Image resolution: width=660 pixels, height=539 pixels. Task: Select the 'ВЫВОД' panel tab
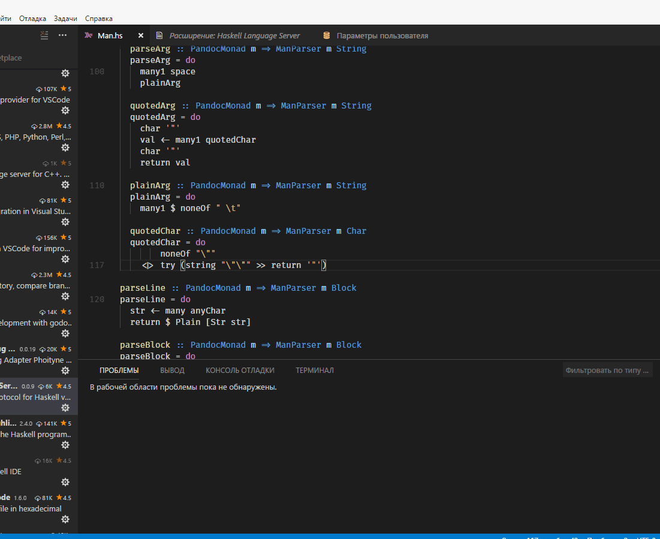[172, 370]
